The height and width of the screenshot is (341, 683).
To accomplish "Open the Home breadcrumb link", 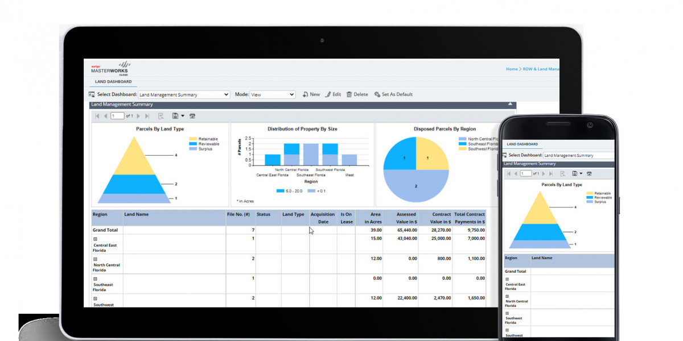I will tap(511, 69).
